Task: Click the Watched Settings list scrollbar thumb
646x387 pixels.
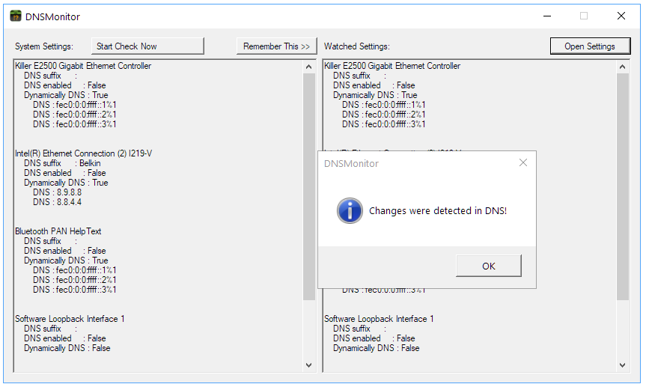Action: tap(623, 186)
